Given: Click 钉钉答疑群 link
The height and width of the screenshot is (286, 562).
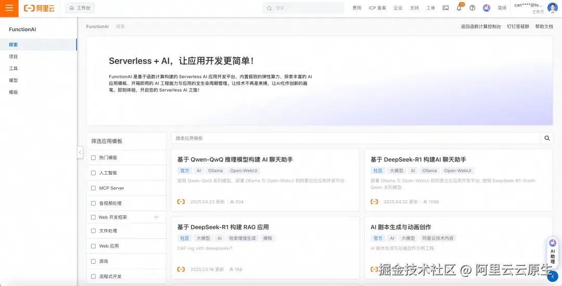Looking at the screenshot, I should tap(518, 27).
